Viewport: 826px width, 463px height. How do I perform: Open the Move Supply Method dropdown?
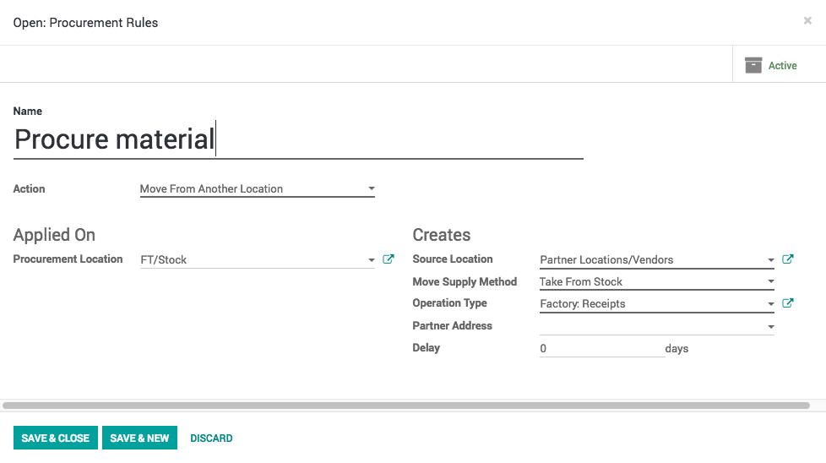(656, 281)
